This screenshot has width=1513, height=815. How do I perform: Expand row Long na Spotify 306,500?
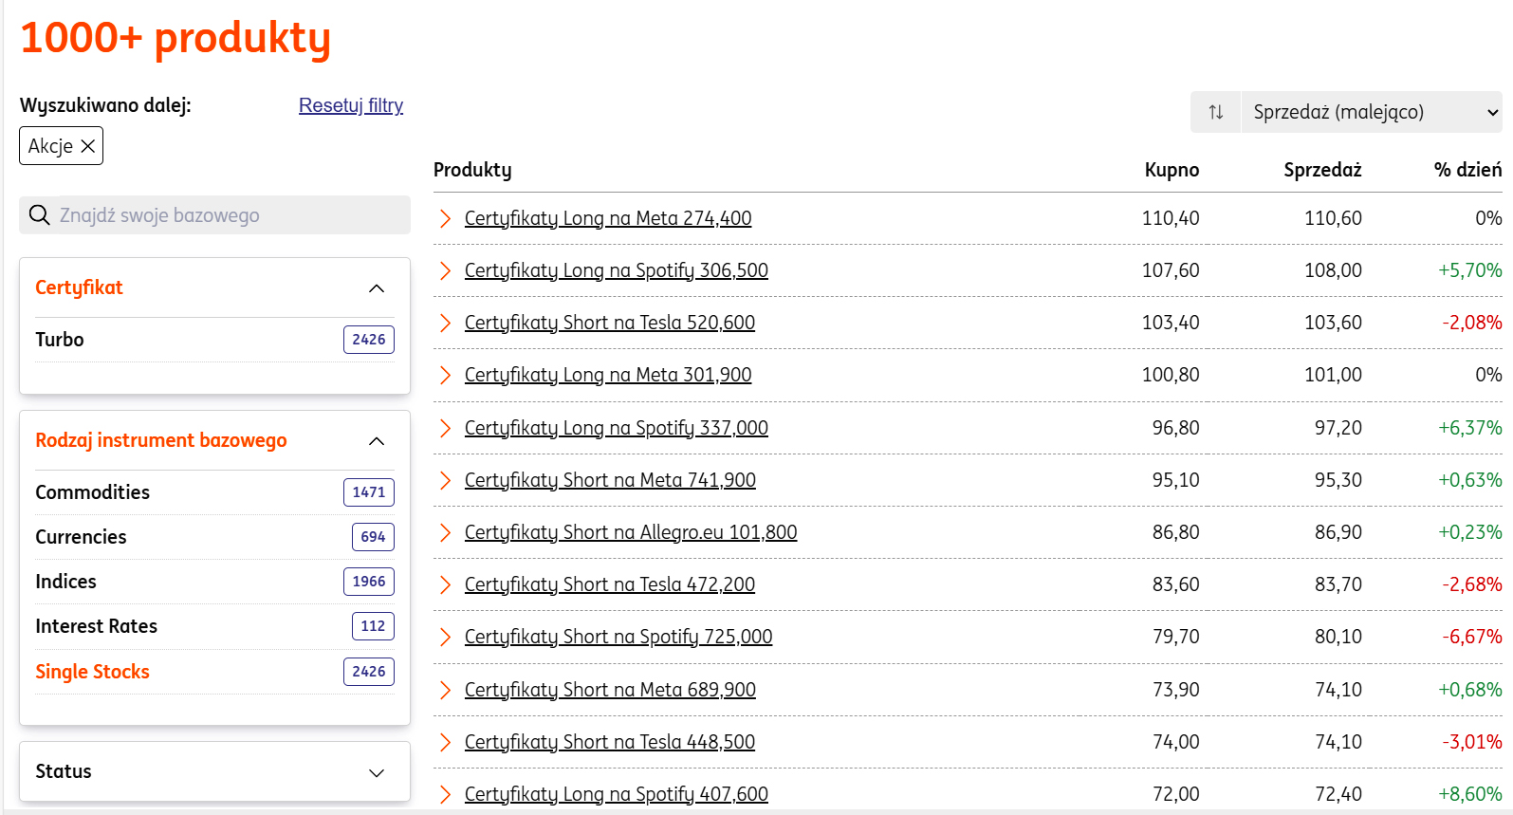coord(445,270)
